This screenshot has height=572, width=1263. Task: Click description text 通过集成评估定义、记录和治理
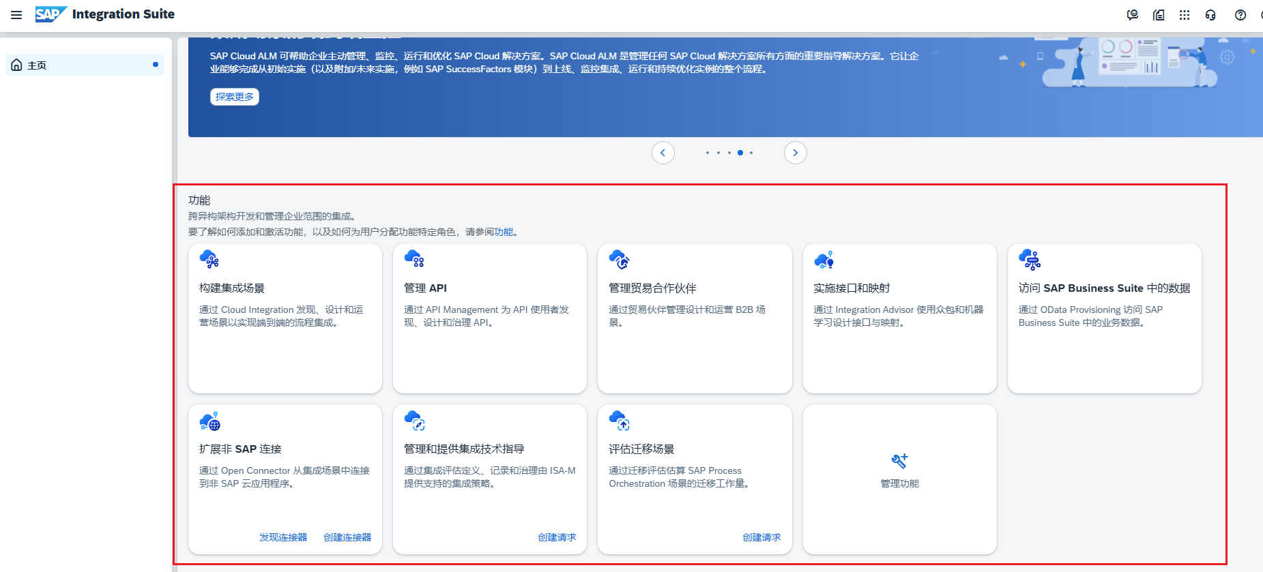[490, 477]
